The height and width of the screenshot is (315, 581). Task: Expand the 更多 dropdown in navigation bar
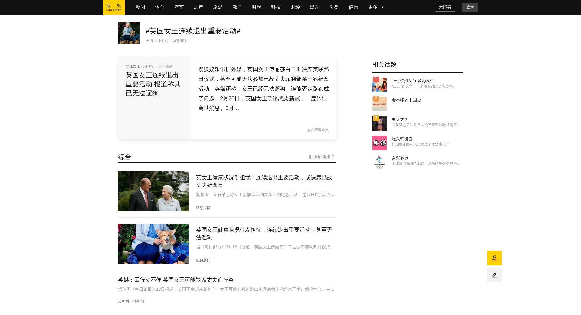pos(373,7)
